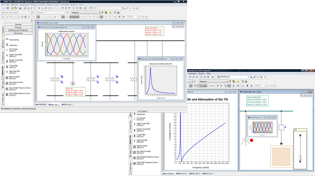
Task: Click Step Into in the Self Contained window
Action: tap(306, 96)
